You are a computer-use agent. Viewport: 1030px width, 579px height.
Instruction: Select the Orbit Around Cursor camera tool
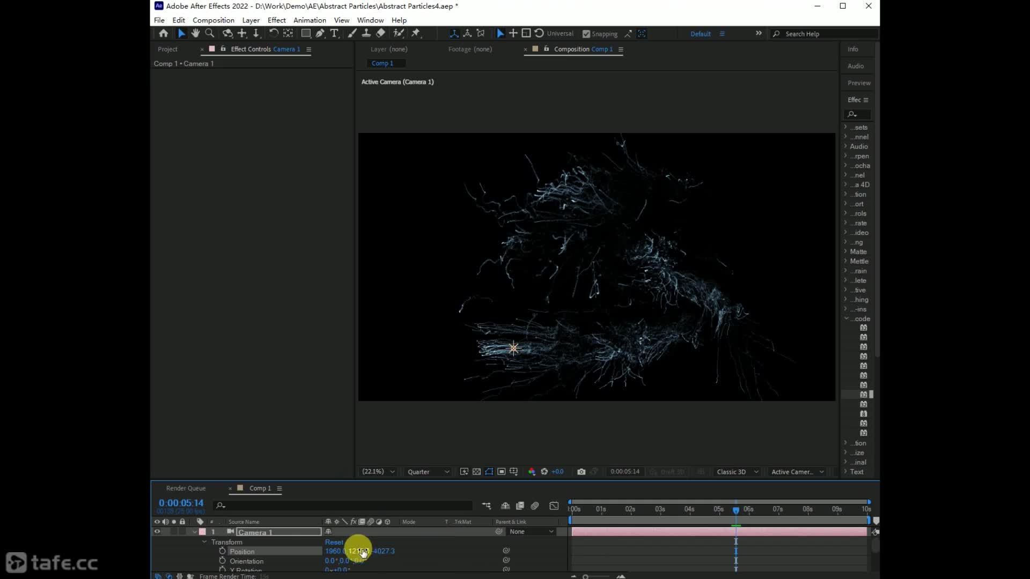pyautogui.click(x=227, y=33)
